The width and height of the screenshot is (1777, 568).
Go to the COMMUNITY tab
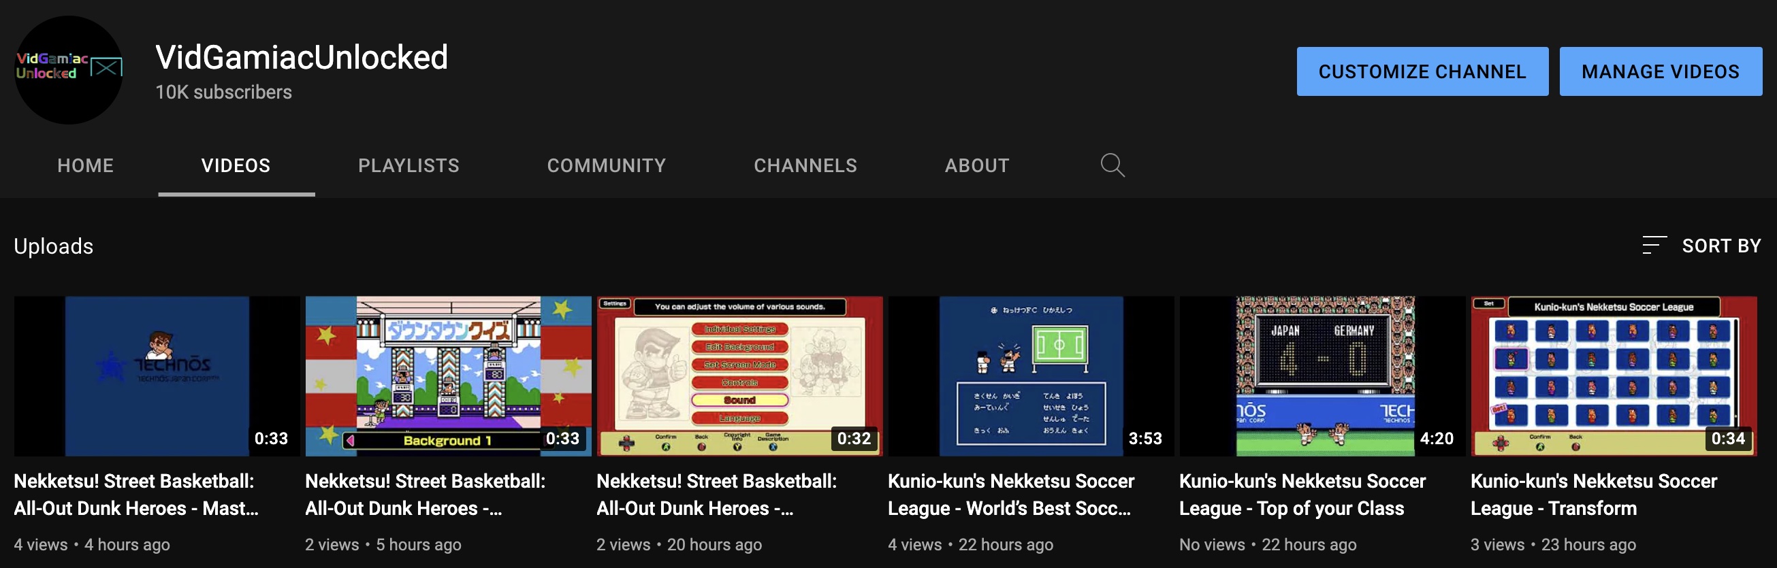click(x=607, y=165)
